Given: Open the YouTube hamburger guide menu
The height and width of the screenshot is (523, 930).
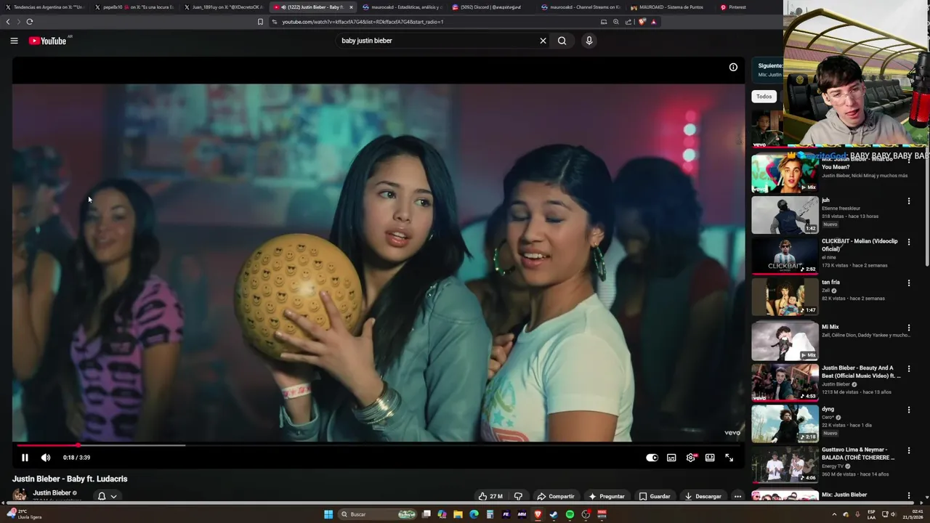Looking at the screenshot, I should point(14,41).
